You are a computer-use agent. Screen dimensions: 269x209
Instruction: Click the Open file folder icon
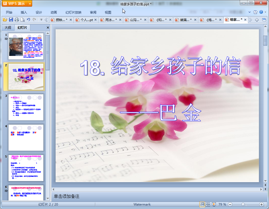[5, 20]
